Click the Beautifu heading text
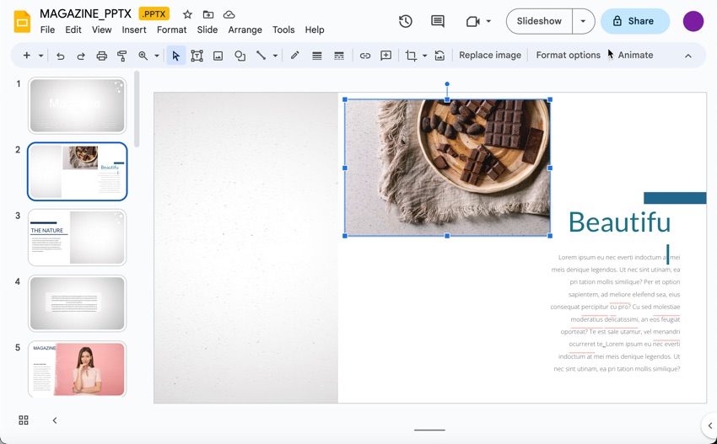Screen dimensions: 717x444 [620, 222]
